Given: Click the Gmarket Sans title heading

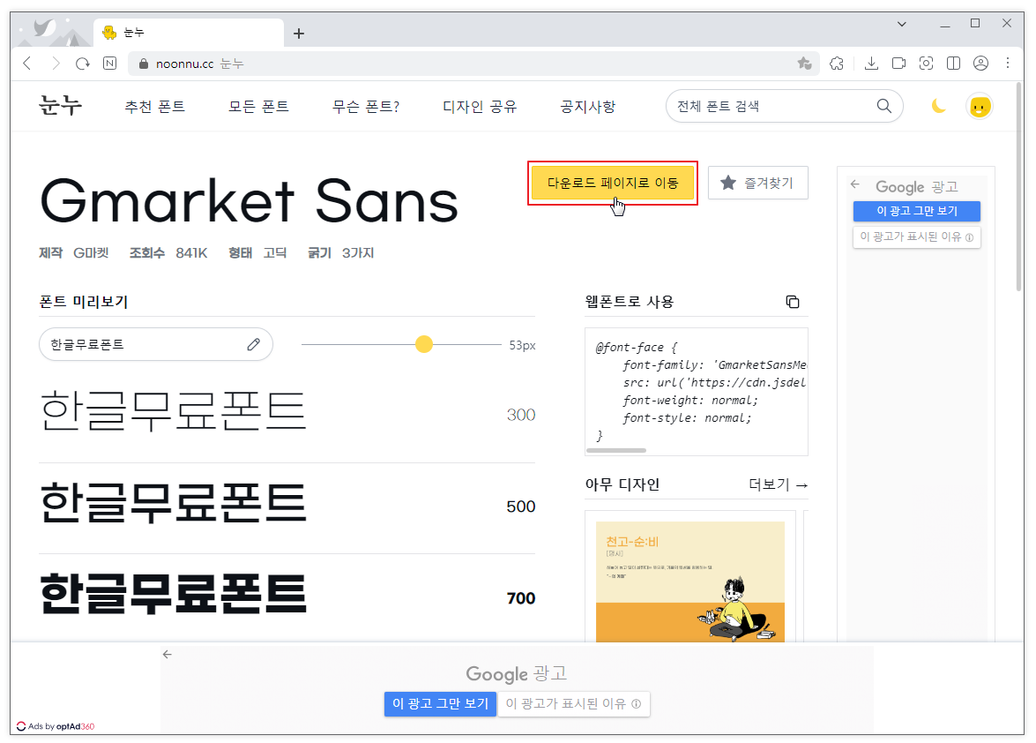Looking at the screenshot, I should pyautogui.click(x=250, y=201).
